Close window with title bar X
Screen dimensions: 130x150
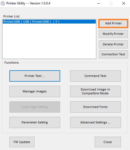click(124, 3)
